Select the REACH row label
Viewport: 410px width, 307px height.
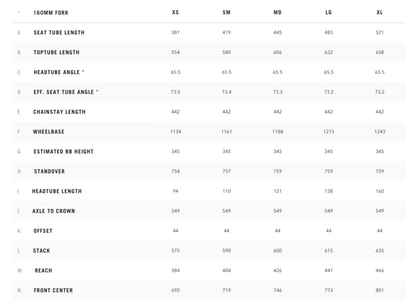(x=43, y=271)
